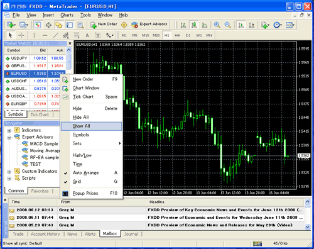Switch chart to MN timeframe
Image resolution: width=314 pixels, height=249 pixels.
click(209, 35)
